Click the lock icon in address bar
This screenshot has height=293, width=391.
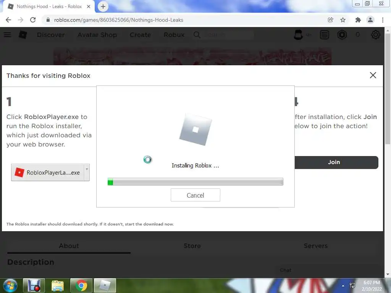48,20
